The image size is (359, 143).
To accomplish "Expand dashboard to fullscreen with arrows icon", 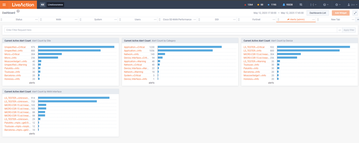I will tap(355, 13).
